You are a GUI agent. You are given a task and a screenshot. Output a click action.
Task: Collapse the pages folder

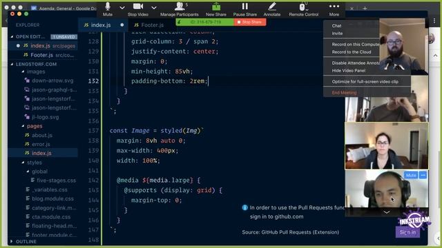pos(23,126)
